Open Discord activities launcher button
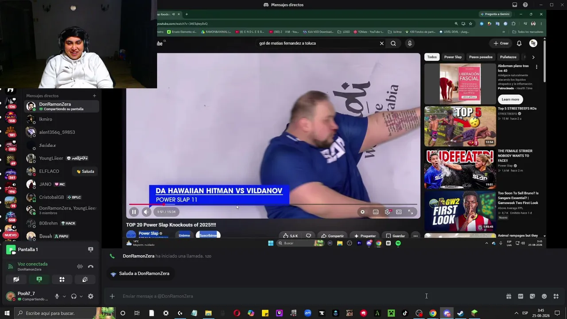The width and height of the screenshot is (567, 319). click(x=62, y=280)
